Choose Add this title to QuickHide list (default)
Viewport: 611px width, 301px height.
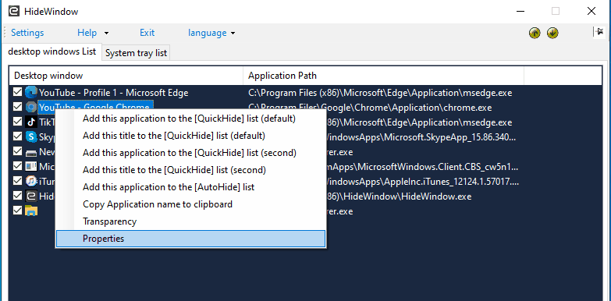coord(190,136)
